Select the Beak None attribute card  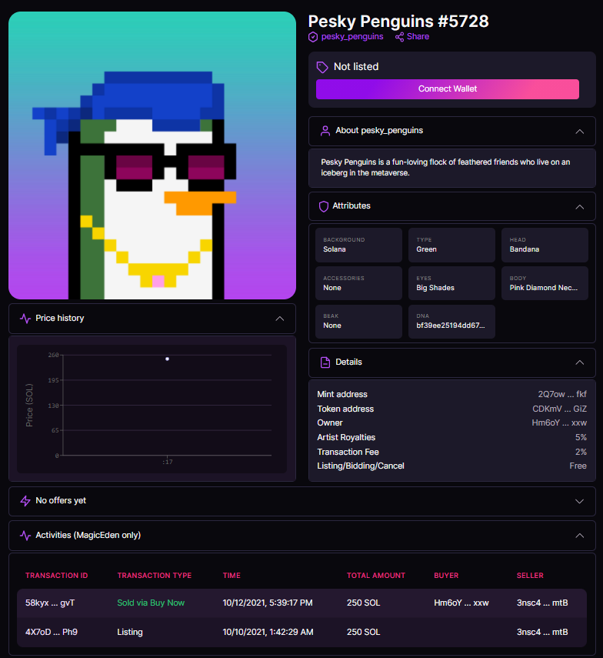click(x=358, y=322)
